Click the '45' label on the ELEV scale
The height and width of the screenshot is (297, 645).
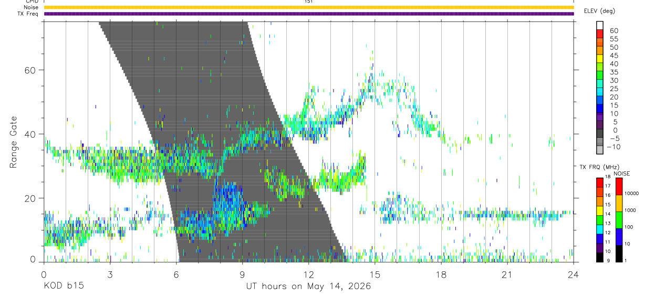[x=613, y=56]
